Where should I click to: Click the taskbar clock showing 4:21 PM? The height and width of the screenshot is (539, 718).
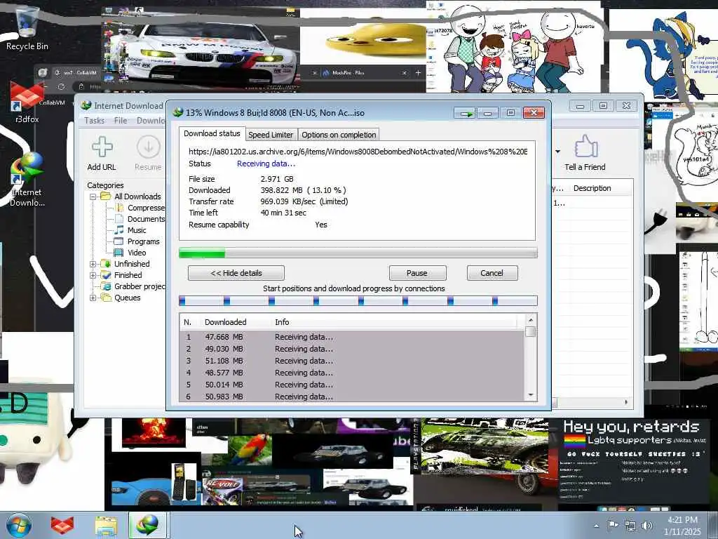coord(682,526)
